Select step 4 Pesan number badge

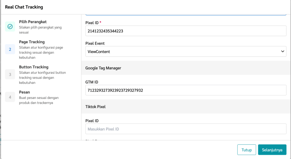[10, 97]
